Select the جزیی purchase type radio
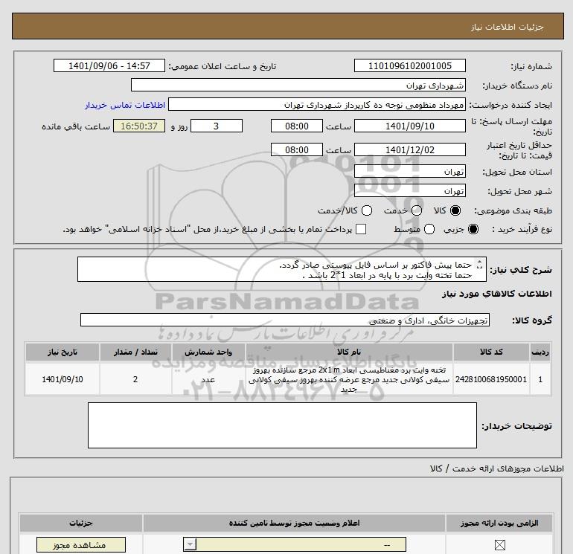This screenshot has height=554, width=573. [x=473, y=229]
